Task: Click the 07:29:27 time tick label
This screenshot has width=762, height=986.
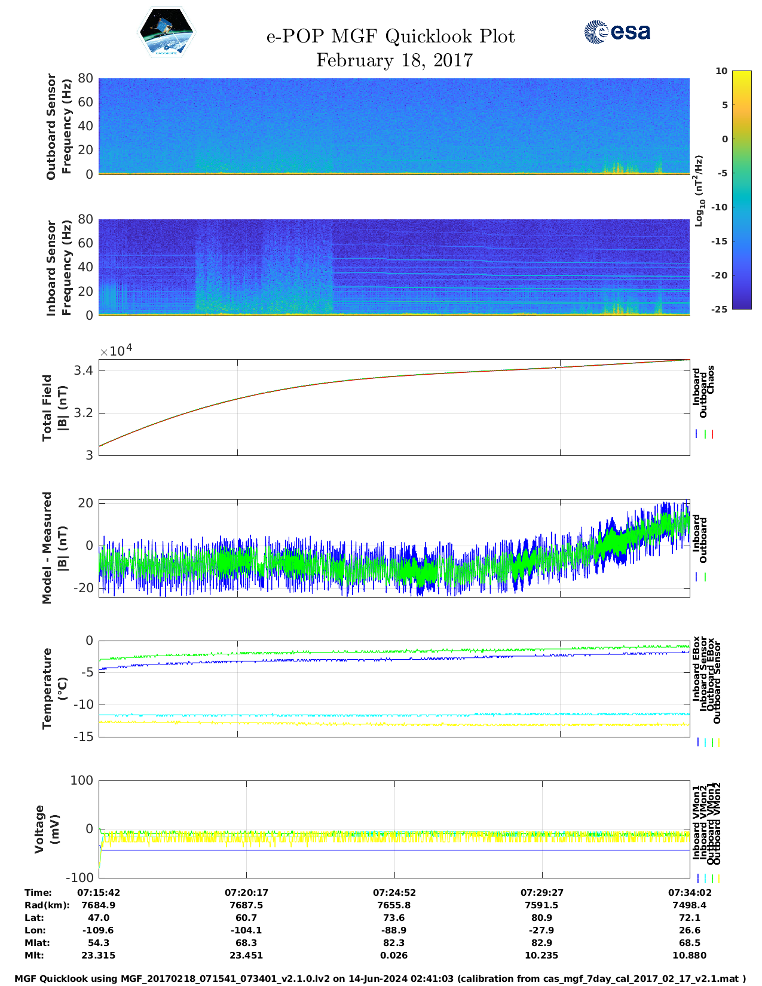Action: (541, 892)
